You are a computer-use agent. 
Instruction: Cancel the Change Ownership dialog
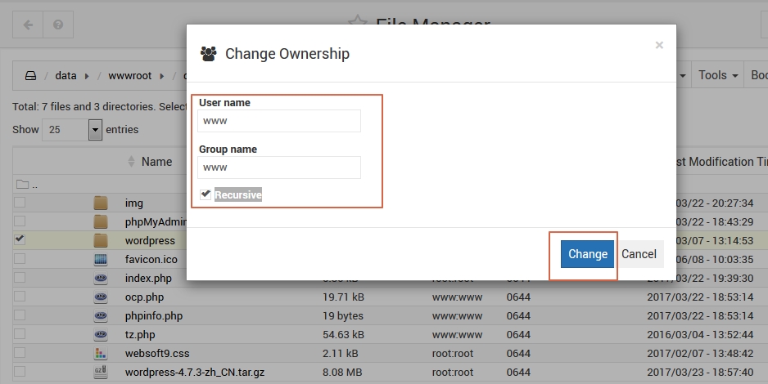639,254
